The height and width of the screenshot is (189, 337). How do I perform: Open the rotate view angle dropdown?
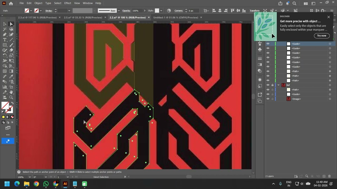pos(46,177)
